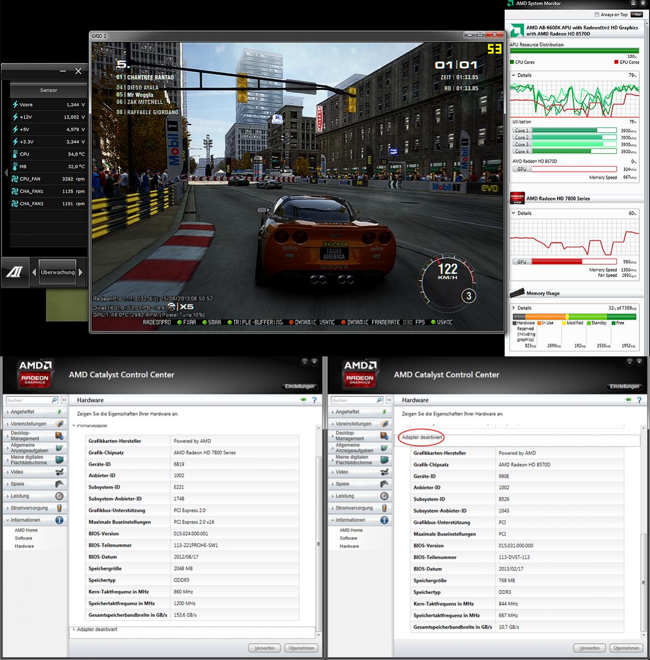Collapse Adapter deaktiviert heading in the HD 8570D window
This screenshot has width=650, height=660.
[x=421, y=437]
